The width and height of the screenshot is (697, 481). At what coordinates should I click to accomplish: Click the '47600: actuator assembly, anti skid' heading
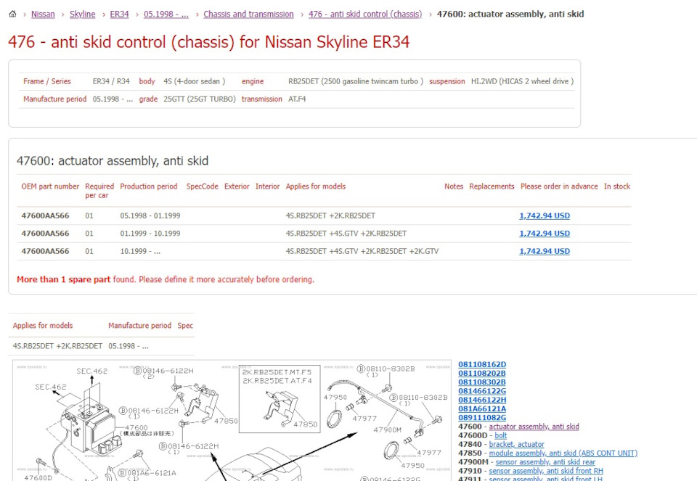[x=113, y=161]
